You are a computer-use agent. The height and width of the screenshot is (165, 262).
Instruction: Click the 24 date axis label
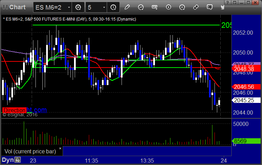click(x=224, y=161)
